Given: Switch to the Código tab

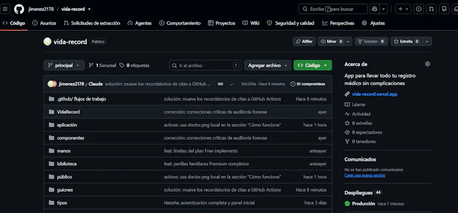Looking at the screenshot, I should tap(14, 23).
